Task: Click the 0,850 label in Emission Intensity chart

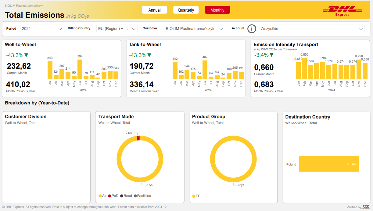Action: [304, 55]
